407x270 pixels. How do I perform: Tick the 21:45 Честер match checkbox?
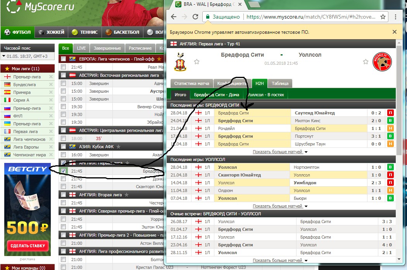click(63, 203)
